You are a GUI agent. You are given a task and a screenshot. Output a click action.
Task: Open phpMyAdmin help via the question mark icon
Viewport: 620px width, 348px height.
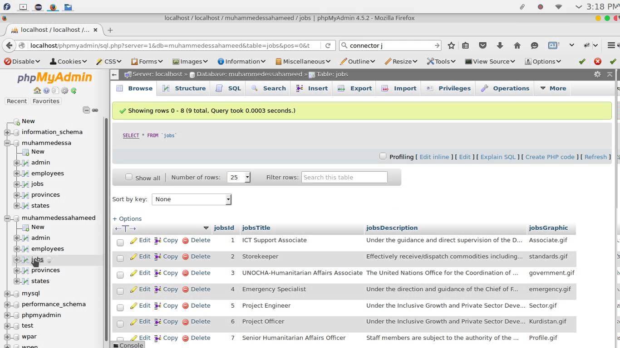[46, 91]
